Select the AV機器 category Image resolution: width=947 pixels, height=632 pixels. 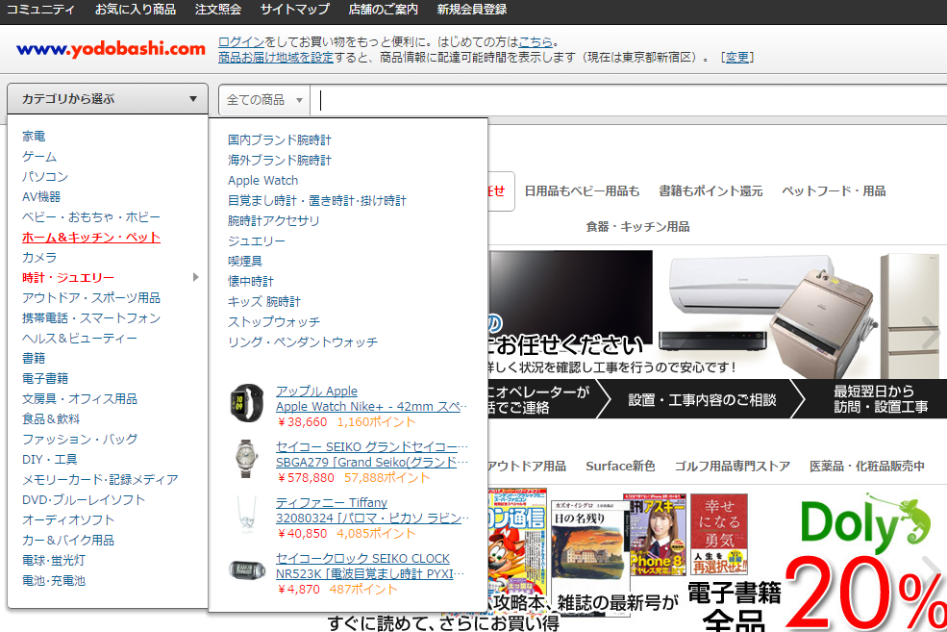coord(41,196)
